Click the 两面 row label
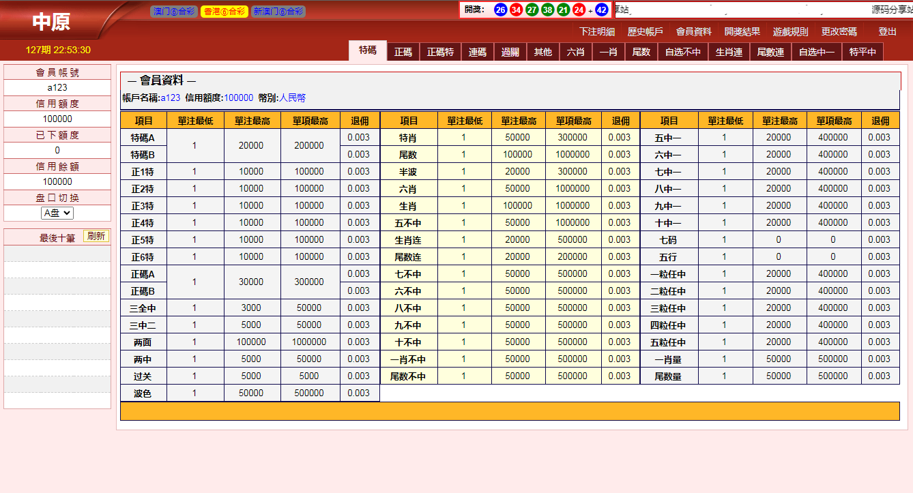The image size is (913, 493). 143,342
